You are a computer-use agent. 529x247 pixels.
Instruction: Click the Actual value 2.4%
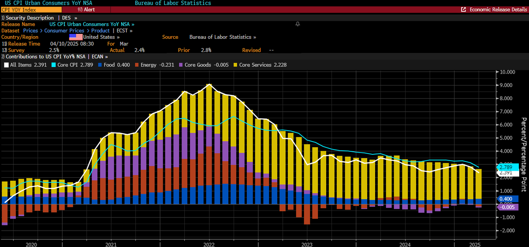click(x=140, y=50)
